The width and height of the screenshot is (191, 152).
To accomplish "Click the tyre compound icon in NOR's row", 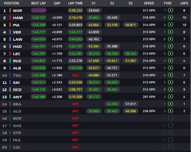I will pyautogui.click(x=171, y=10).
